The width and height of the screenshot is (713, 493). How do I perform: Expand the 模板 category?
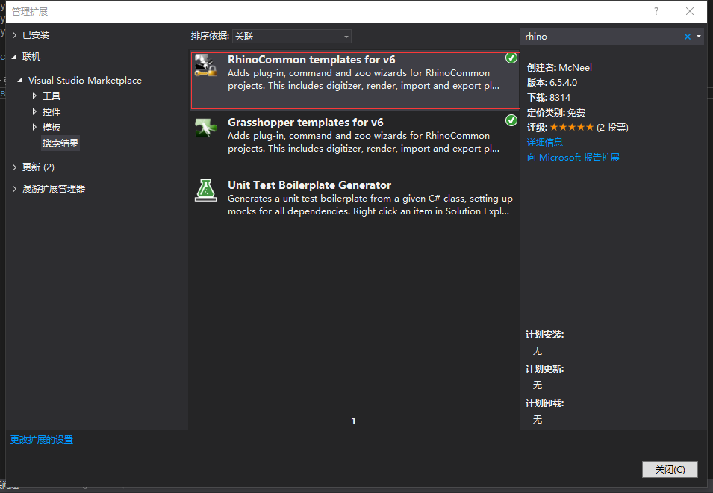[x=34, y=127]
